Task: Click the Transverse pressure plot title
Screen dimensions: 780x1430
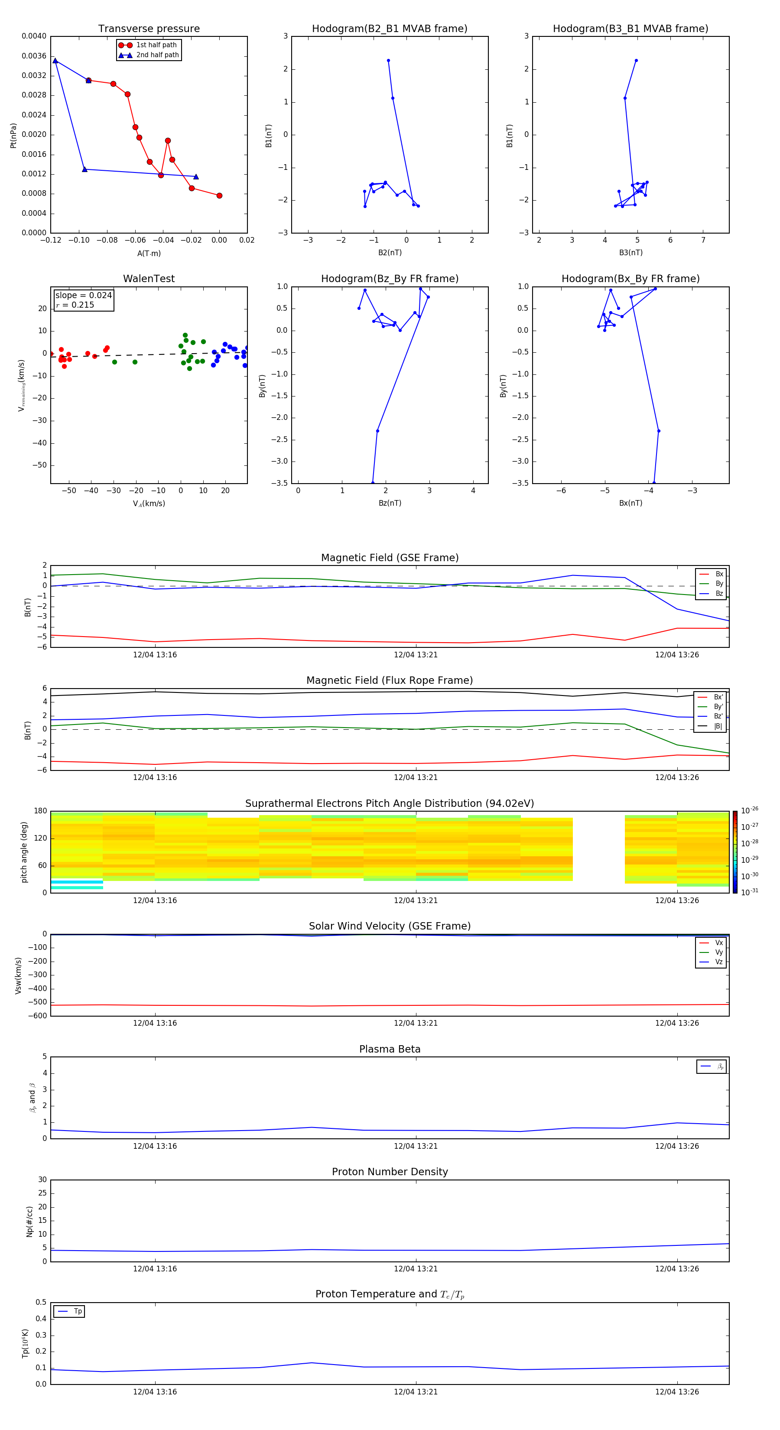Action: pyautogui.click(x=149, y=29)
